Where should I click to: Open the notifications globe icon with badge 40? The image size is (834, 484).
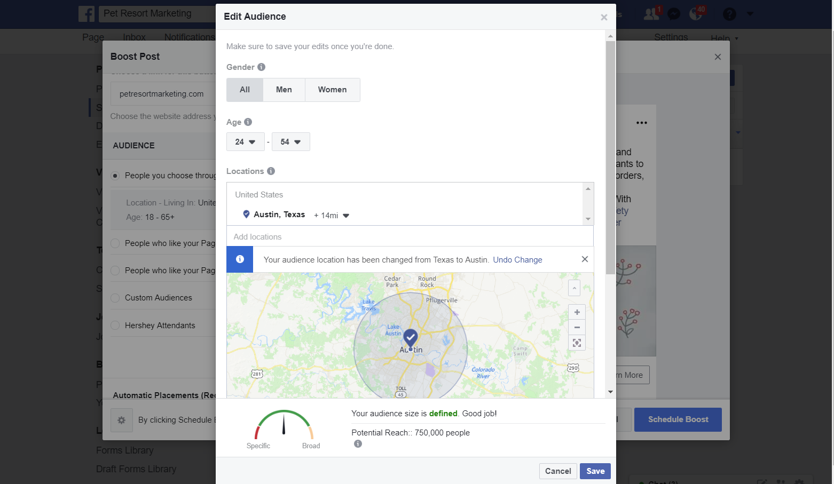(x=696, y=14)
